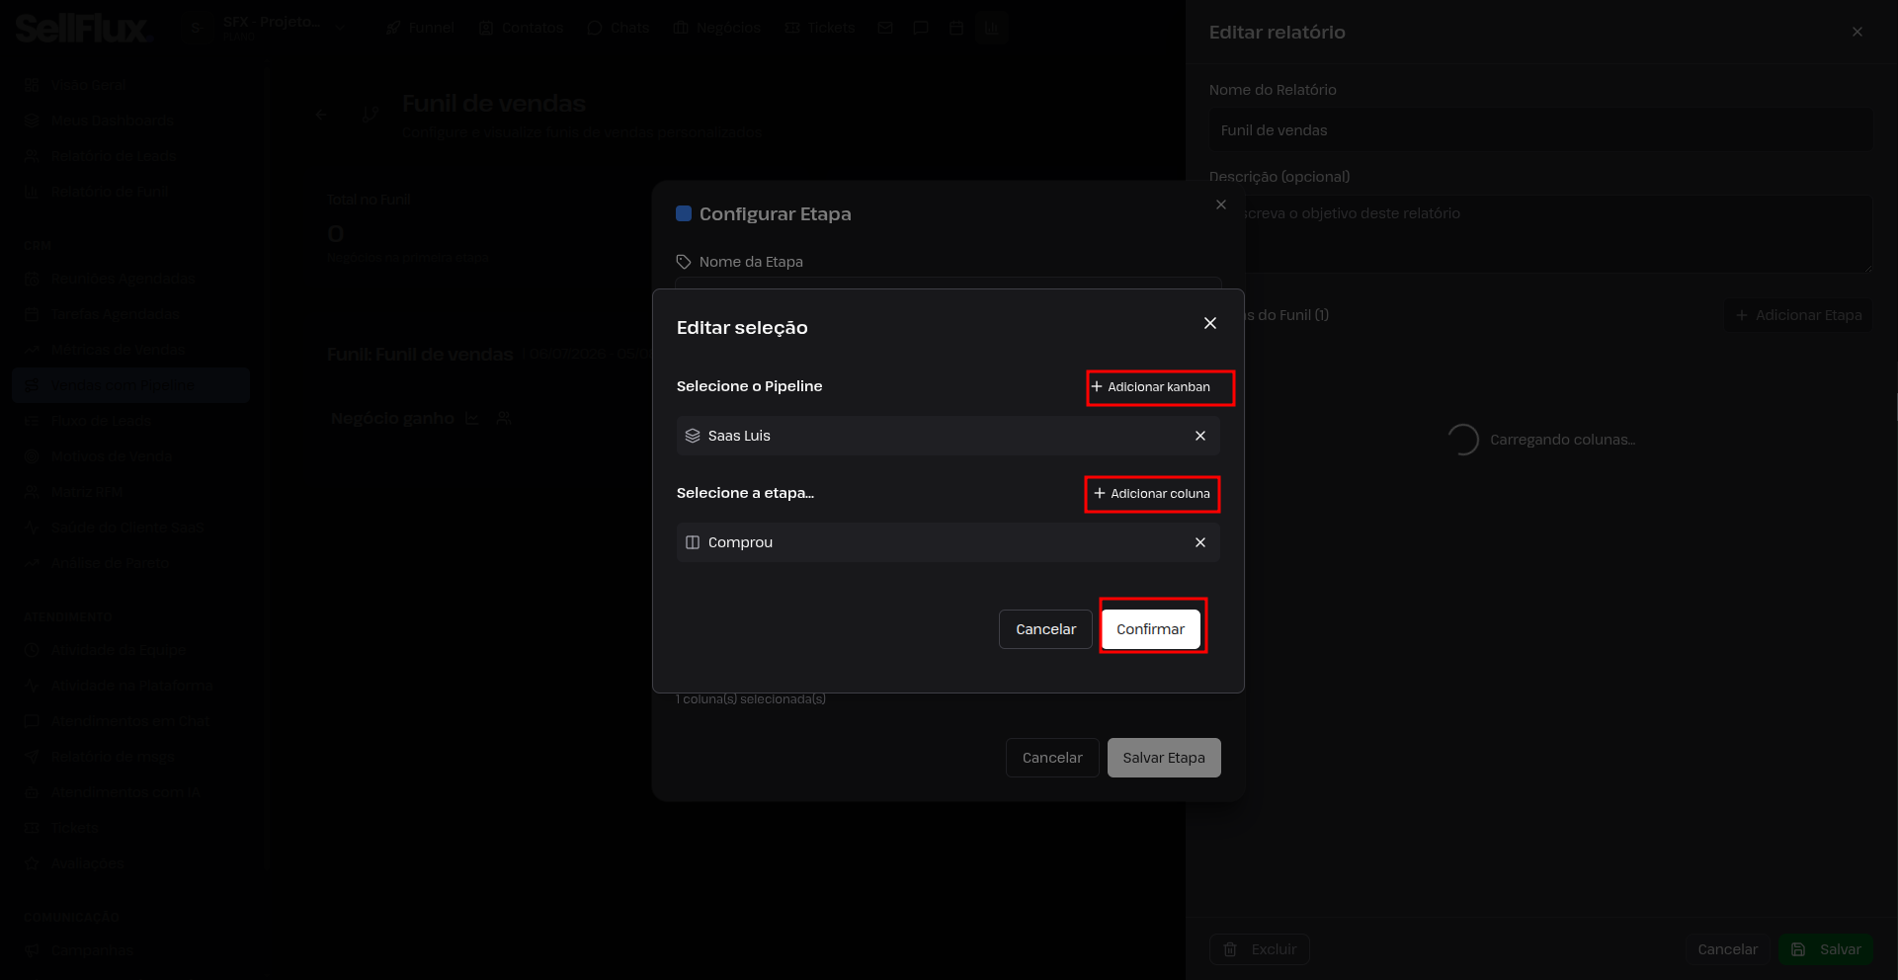Open Relatório de Funil in sidebar
Image resolution: width=1898 pixels, height=980 pixels.
click(131, 192)
